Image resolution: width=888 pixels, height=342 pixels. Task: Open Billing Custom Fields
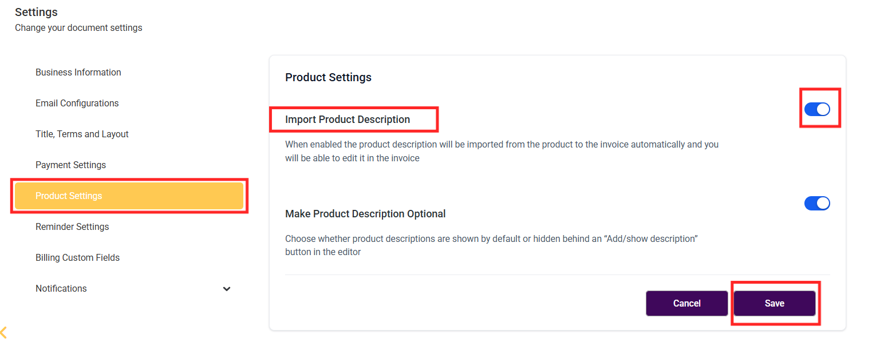(77, 258)
